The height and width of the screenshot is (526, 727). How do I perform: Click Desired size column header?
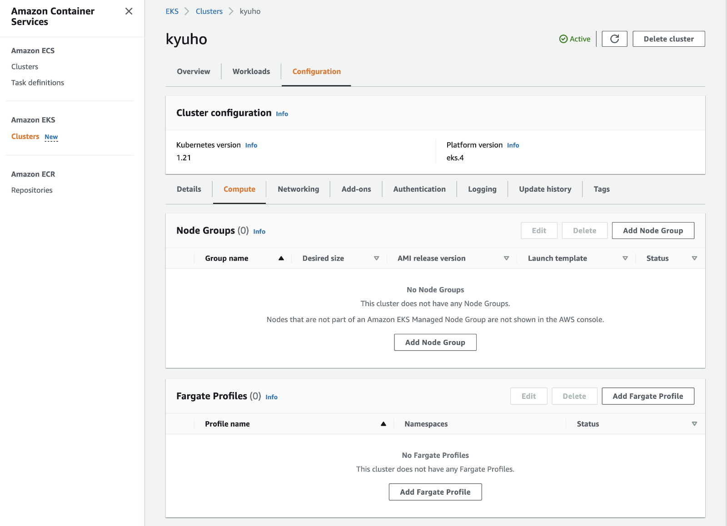pyautogui.click(x=323, y=258)
